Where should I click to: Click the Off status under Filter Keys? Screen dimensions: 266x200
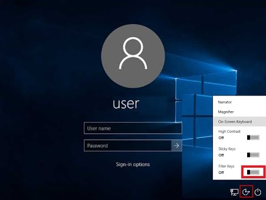(x=221, y=173)
